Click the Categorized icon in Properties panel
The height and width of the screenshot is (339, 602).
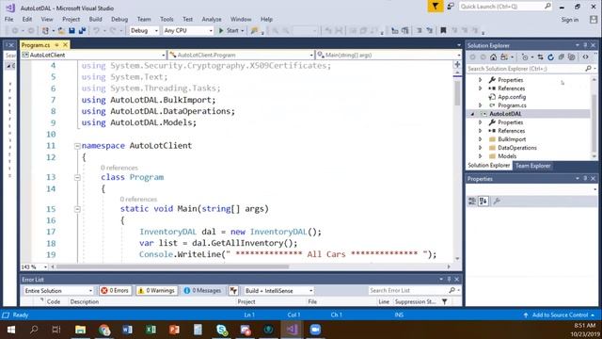[472, 201]
